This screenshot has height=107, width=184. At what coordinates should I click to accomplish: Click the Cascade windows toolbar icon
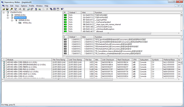coord(51,9)
